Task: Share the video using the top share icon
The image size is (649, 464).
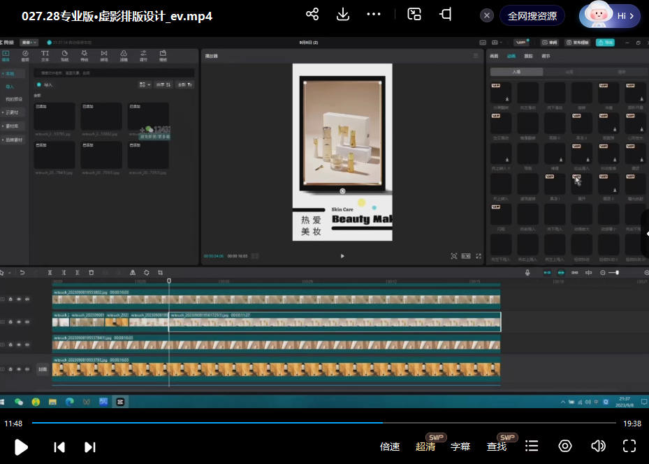Action: click(x=312, y=15)
